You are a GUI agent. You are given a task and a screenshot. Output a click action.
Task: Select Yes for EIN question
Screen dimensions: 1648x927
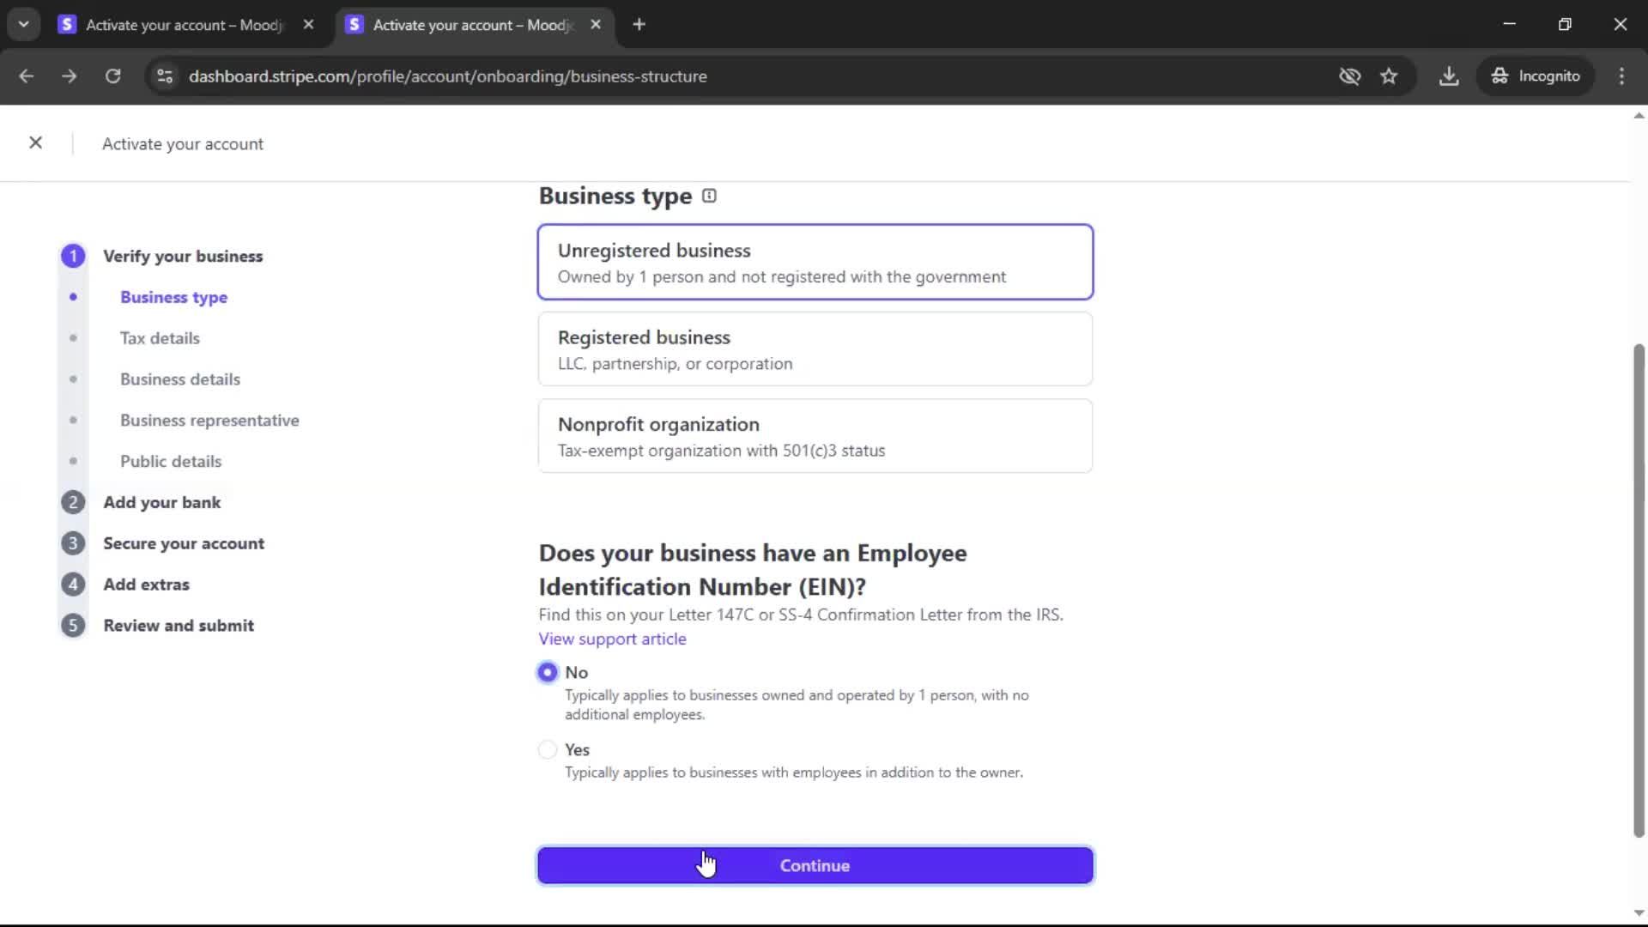548,749
